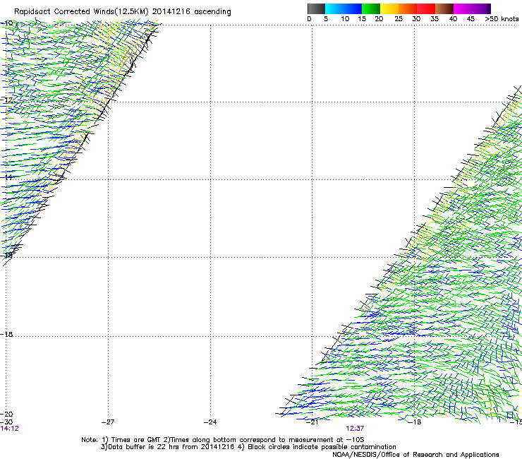Click the blue 5–15 knots legend gradient
The height and width of the screenshot is (459, 522).
(344, 8)
